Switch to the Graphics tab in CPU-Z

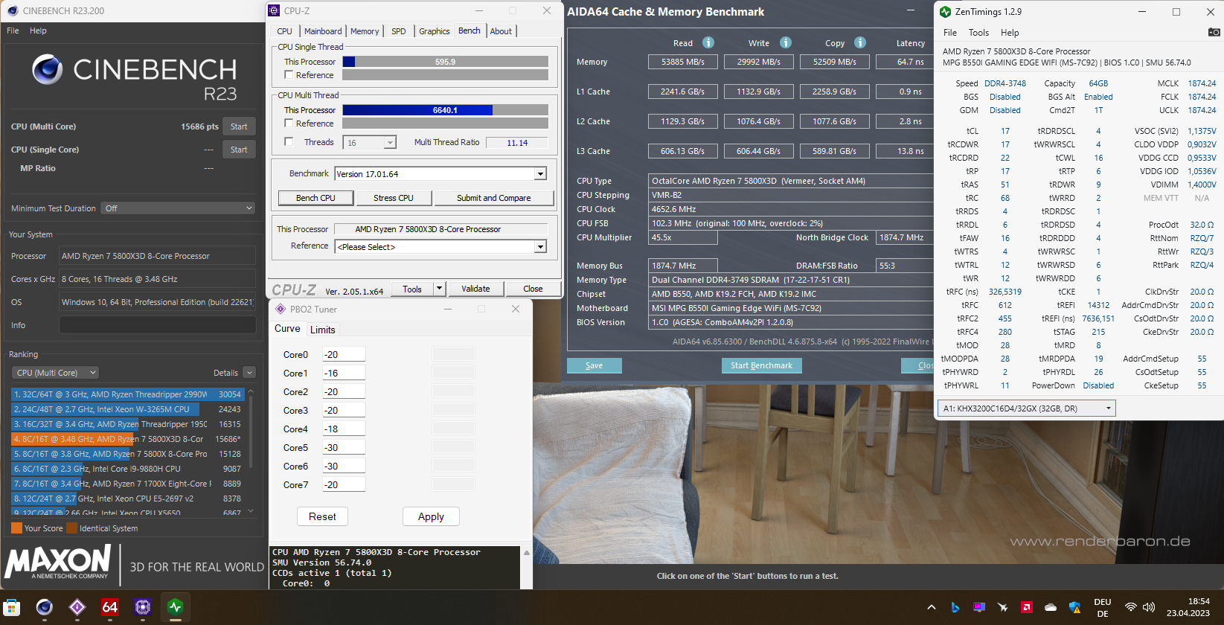pyautogui.click(x=434, y=31)
